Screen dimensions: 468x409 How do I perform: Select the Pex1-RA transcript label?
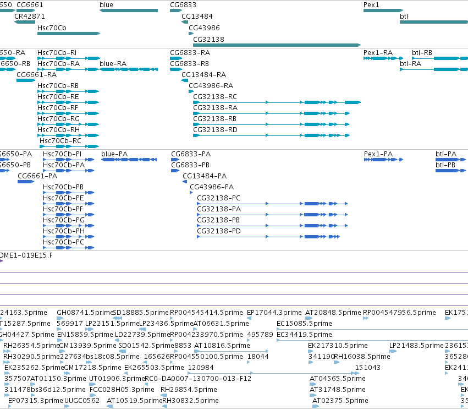tap(378, 53)
